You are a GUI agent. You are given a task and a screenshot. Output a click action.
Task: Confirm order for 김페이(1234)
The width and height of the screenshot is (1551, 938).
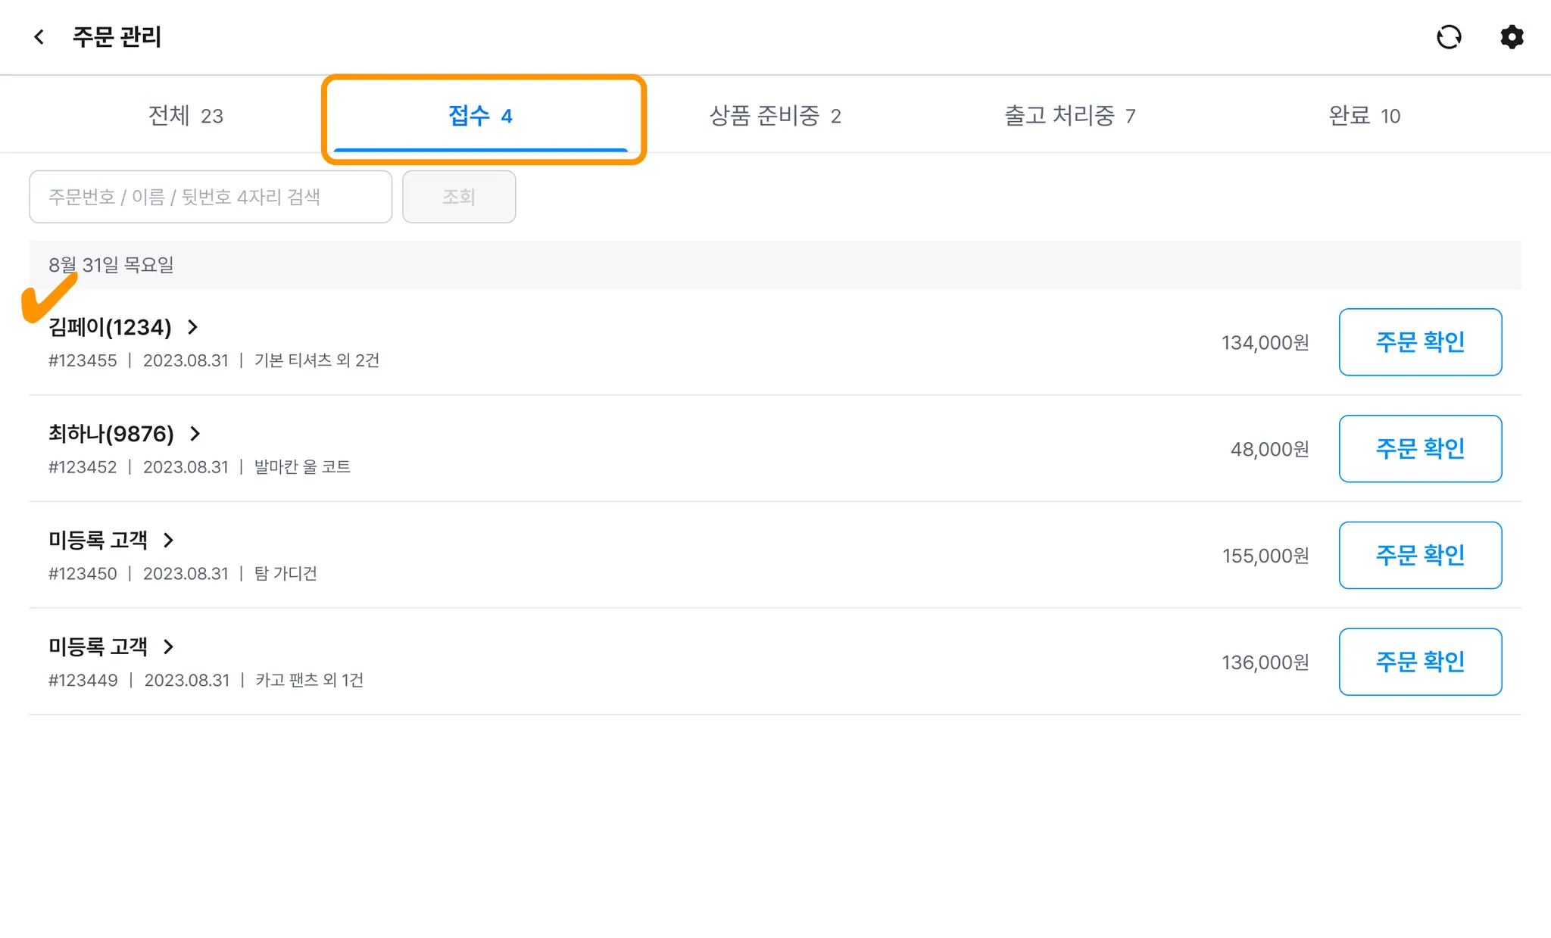point(1420,342)
